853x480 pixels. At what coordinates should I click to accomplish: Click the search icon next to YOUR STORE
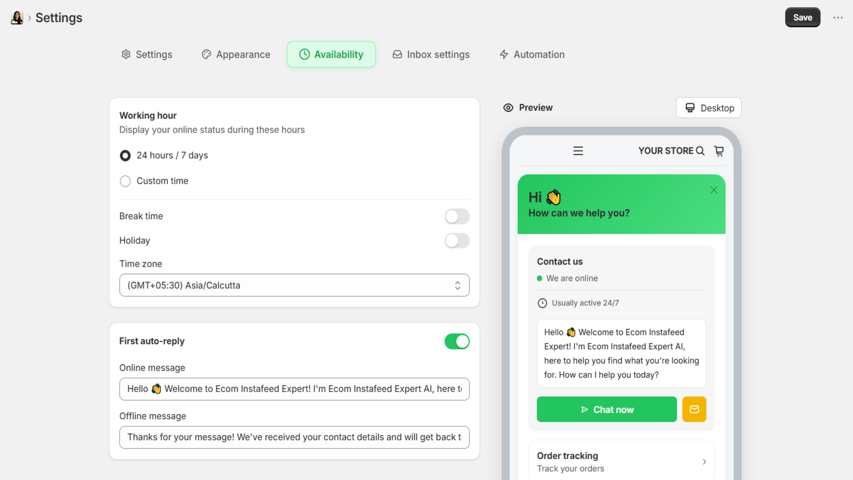[700, 151]
